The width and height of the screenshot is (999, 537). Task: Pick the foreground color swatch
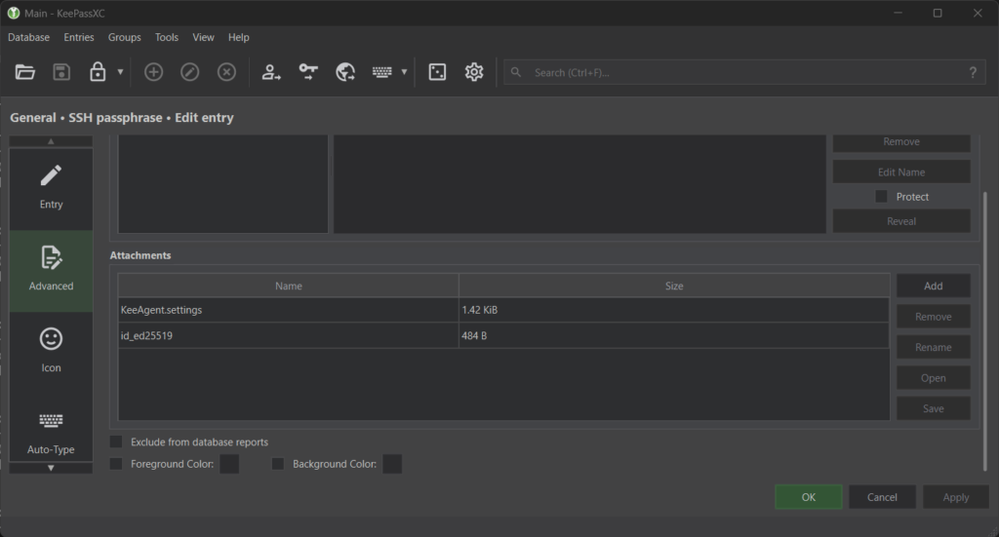click(229, 464)
